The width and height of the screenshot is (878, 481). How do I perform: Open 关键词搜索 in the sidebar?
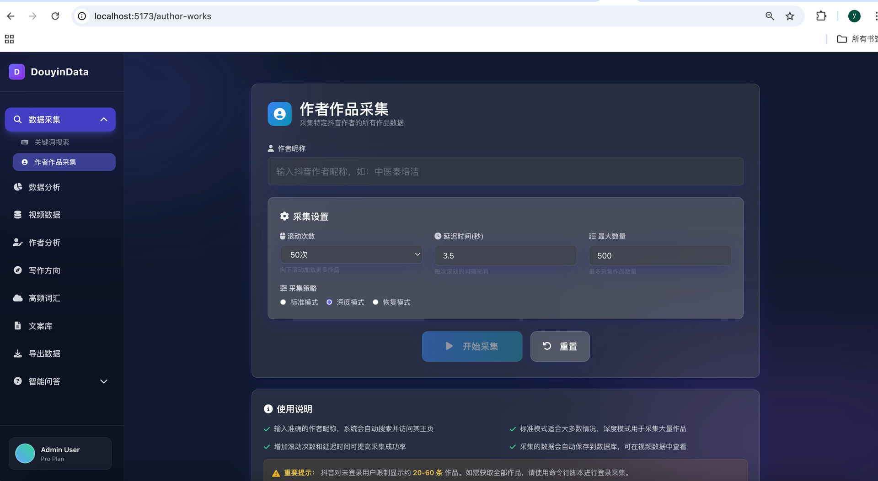(x=52, y=142)
